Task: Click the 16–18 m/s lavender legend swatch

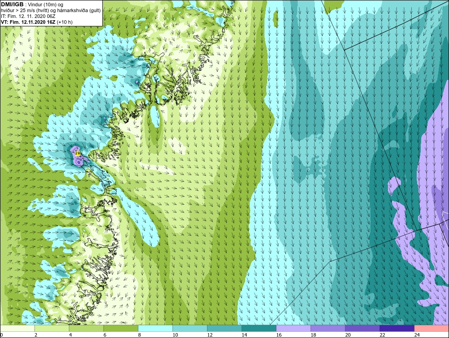Action: (294, 328)
